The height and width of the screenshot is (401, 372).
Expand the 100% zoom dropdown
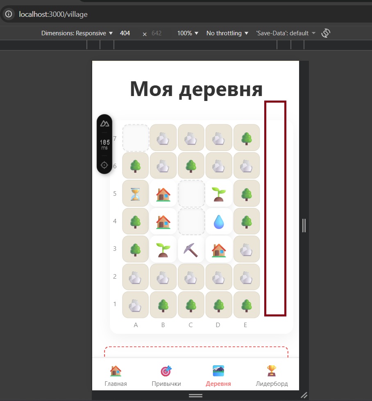pyautogui.click(x=188, y=33)
